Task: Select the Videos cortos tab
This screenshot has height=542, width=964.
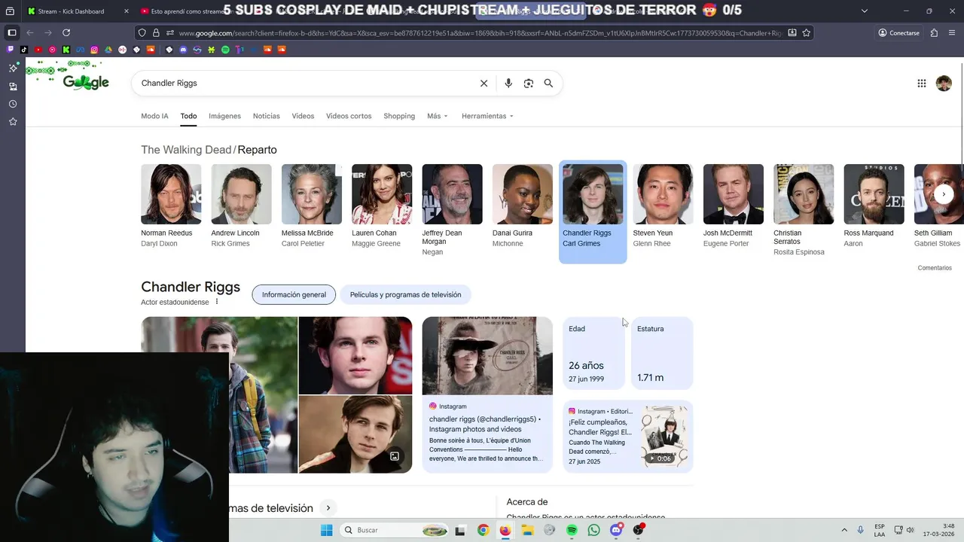Action: pos(349,116)
